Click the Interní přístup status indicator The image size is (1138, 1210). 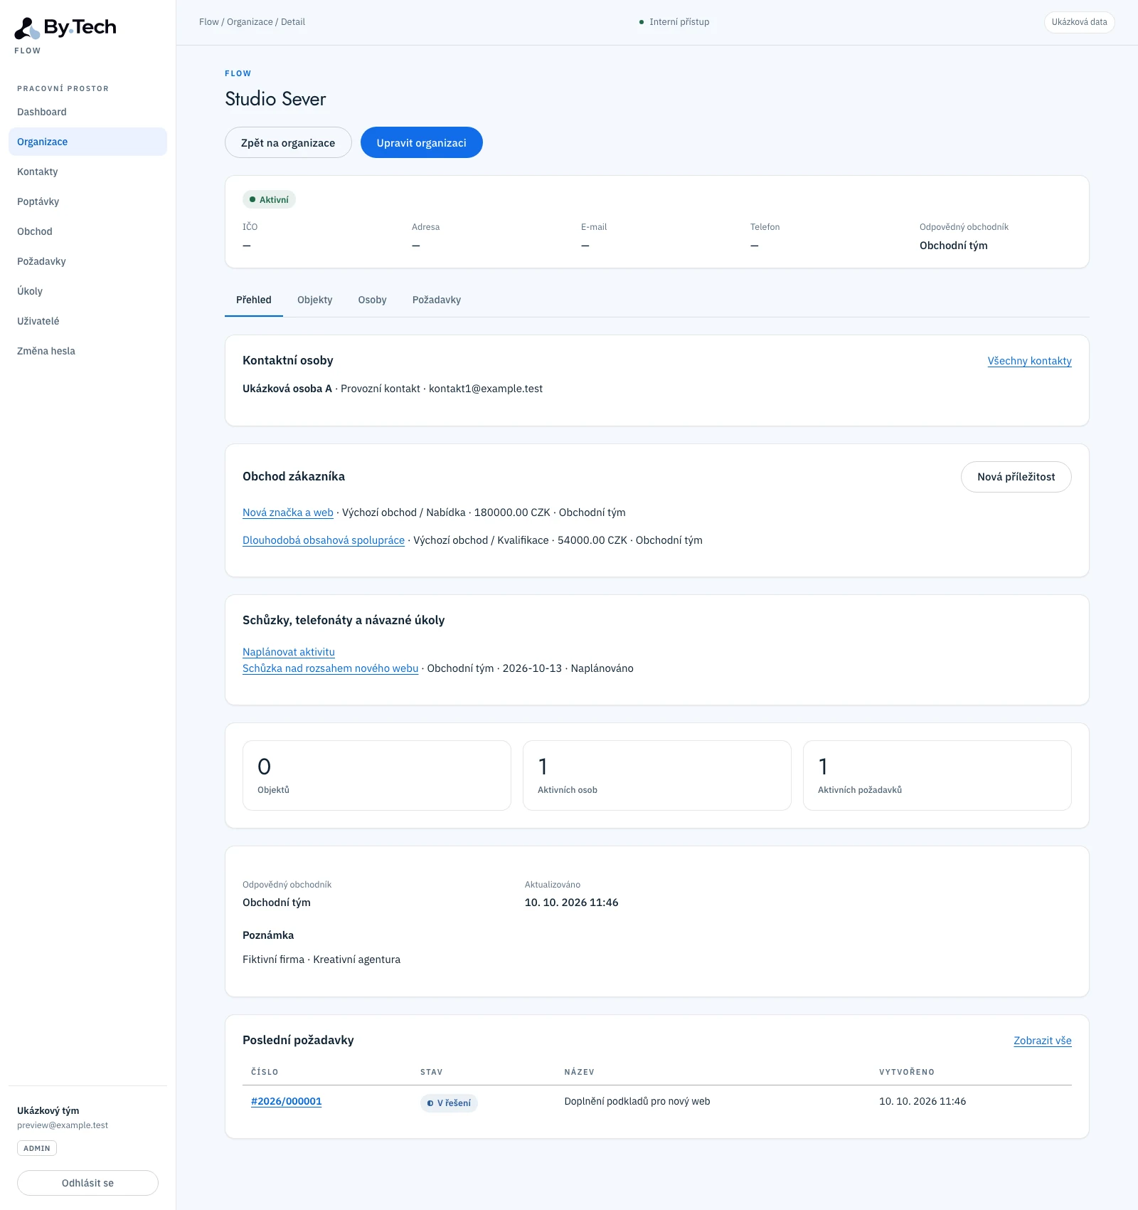(674, 22)
